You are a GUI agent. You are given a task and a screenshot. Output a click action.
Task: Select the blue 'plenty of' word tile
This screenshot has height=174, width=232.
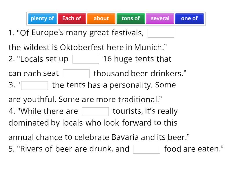pos(42,19)
